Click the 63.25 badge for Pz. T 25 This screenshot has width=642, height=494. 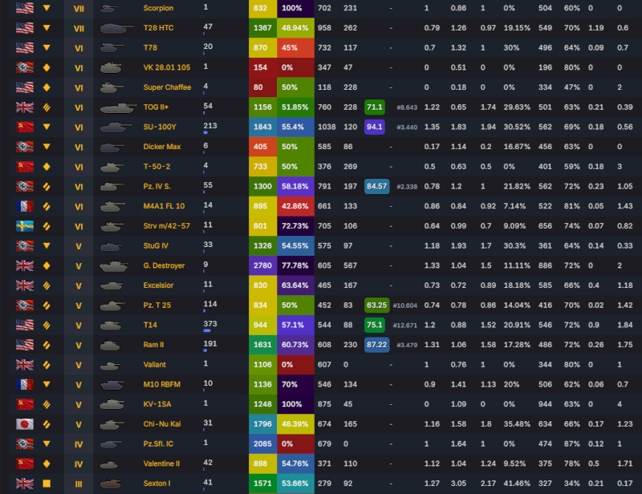[x=376, y=306]
